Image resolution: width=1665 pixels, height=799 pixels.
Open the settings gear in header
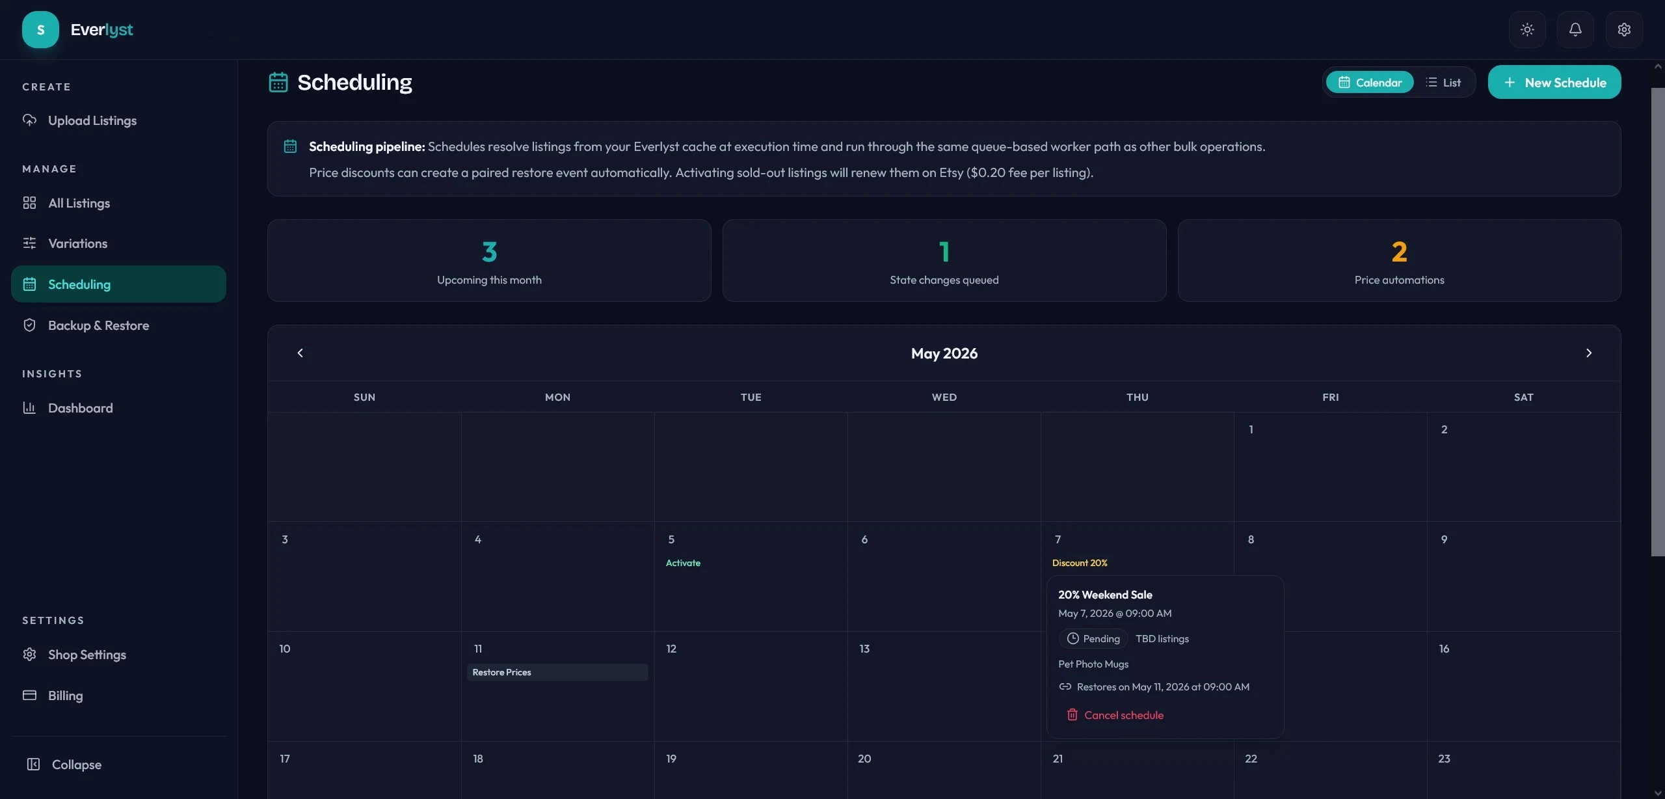tap(1624, 29)
